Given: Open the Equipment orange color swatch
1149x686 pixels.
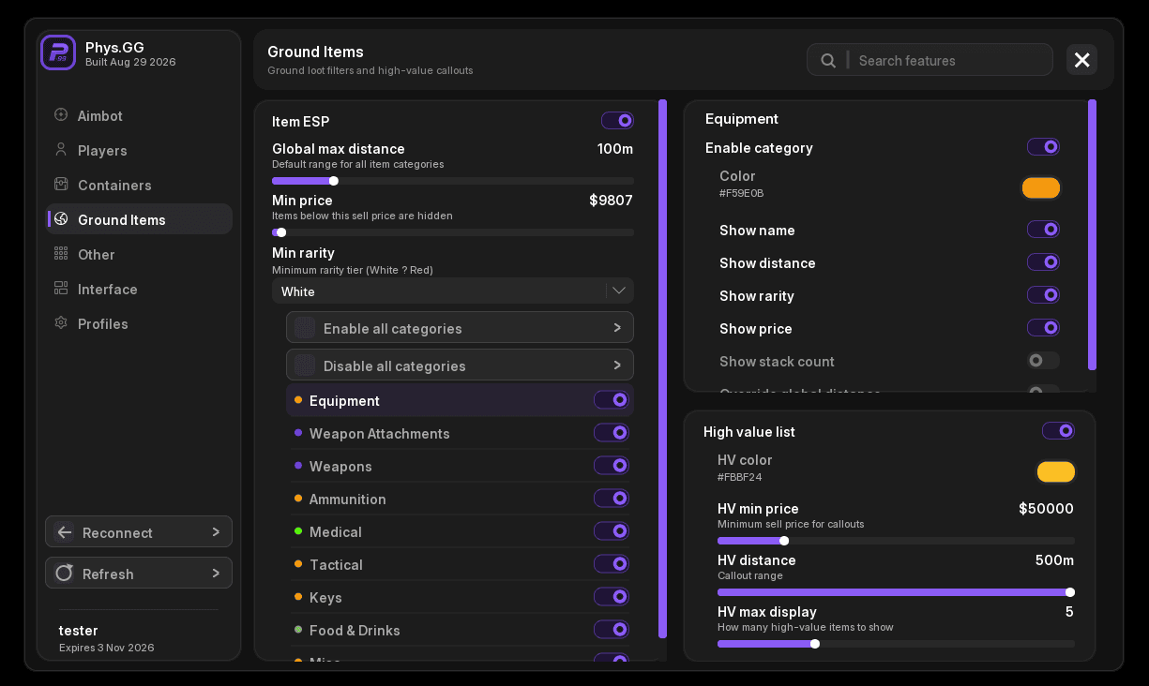Looking at the screenshot, I should [x=1040, y=187].
